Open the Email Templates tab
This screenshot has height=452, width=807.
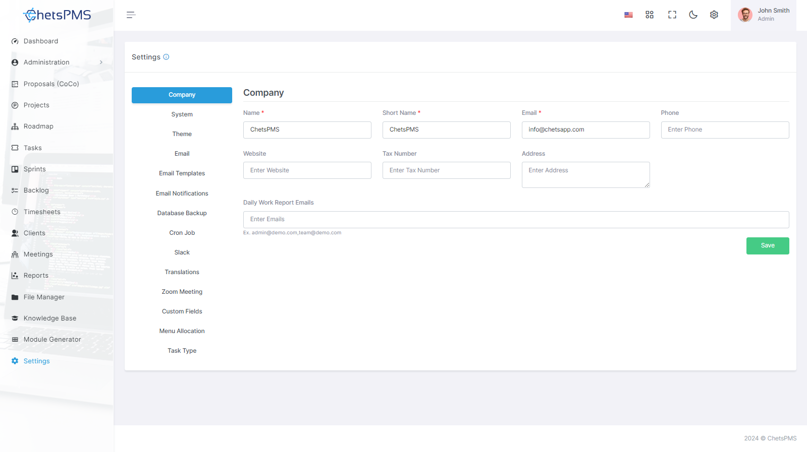(x=182, y=174)
